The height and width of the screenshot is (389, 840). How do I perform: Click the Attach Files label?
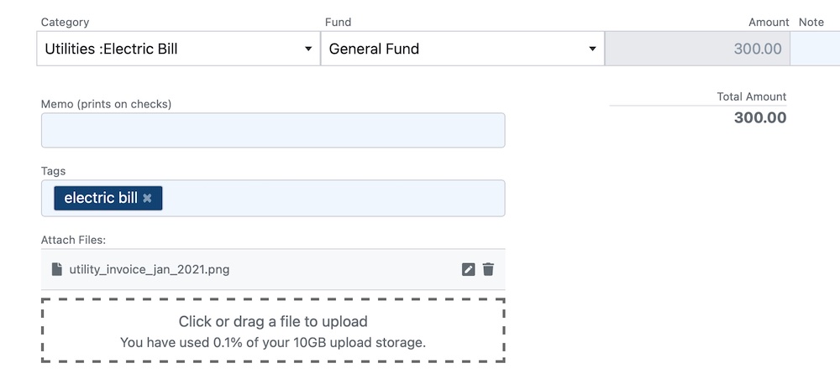click(73, 240)
